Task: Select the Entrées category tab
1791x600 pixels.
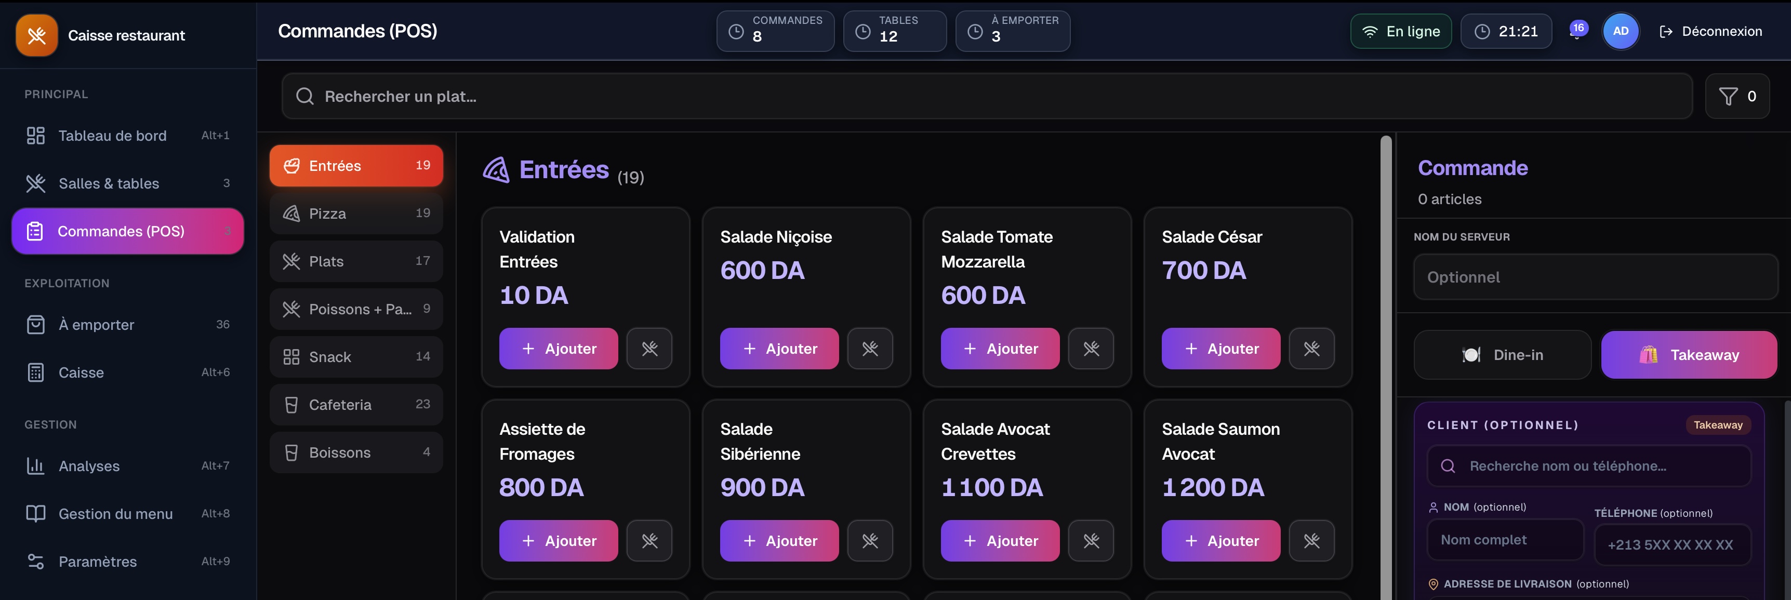Action: click(356, 166)
